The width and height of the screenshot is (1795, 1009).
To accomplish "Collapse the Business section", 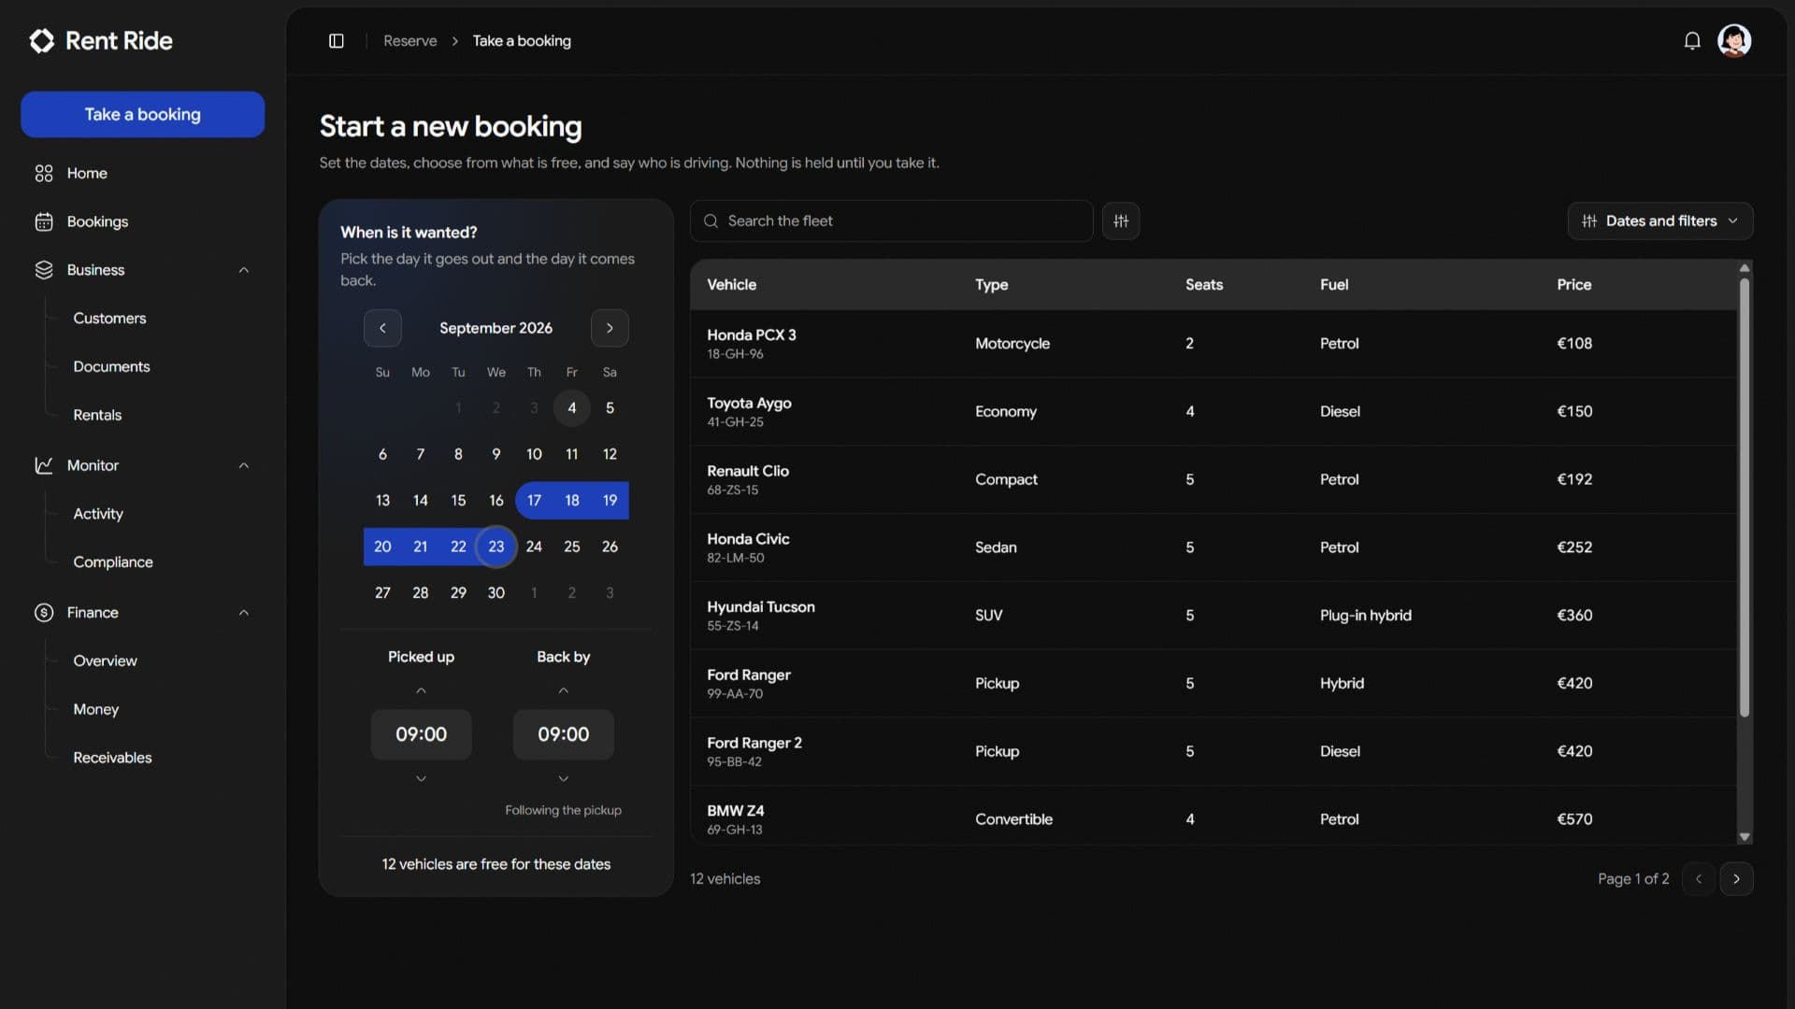I will (x=243, y=270).
